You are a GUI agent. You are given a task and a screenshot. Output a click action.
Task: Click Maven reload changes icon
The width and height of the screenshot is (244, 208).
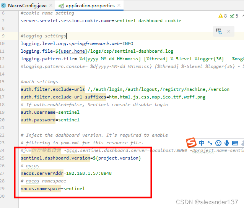coord(219,31)
